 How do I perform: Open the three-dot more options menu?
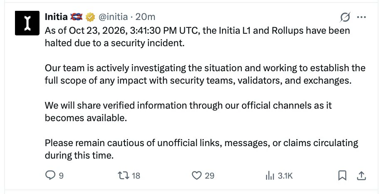tap(361, 17)
